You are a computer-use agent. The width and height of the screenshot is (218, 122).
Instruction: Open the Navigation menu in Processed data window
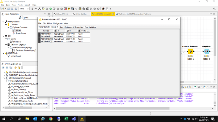[x=58, y=23]
